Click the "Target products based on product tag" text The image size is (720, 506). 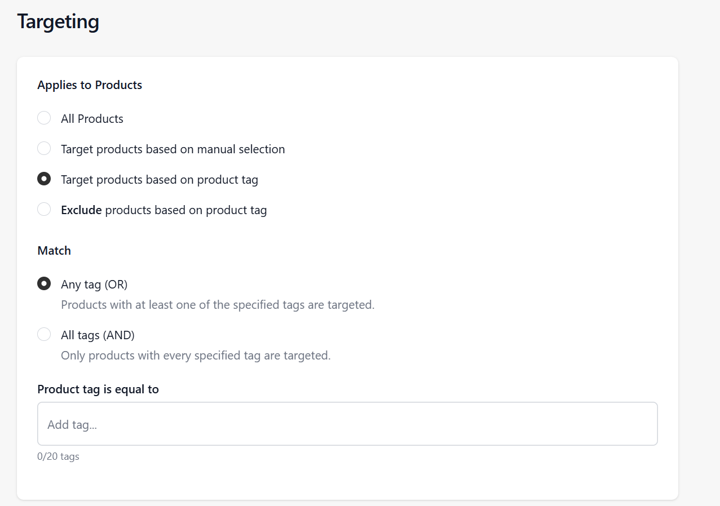click(x=159, y=180)
